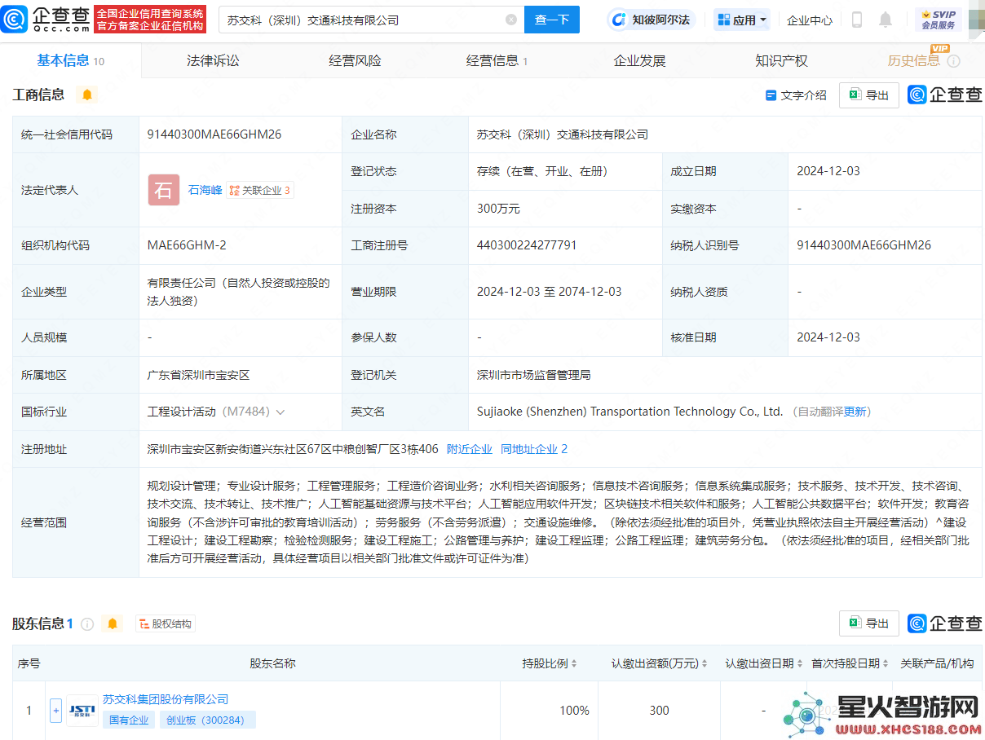Click 注册资本 300万元 value
Image resolution: width=985 pixels, height=740 pixels.
point(498,209)
